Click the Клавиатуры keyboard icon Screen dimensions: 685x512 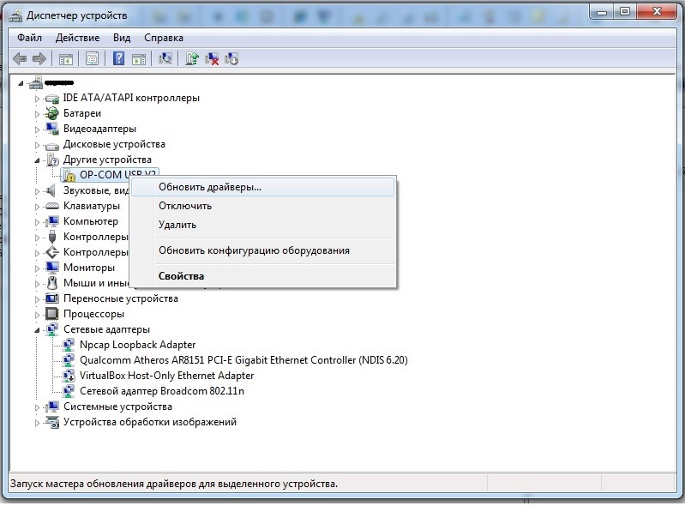pos(52,206)
